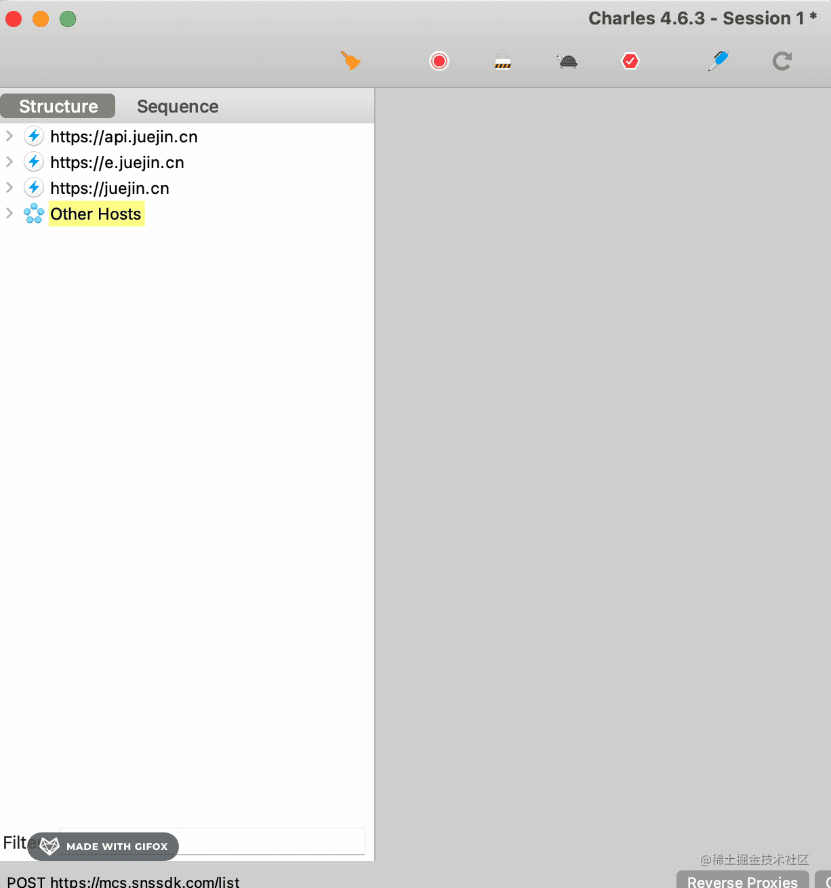Enable breakpoints with the red hexagon icon
This screenshot has height=888, width=831.
pyautogui.click(x=630, y=62)
